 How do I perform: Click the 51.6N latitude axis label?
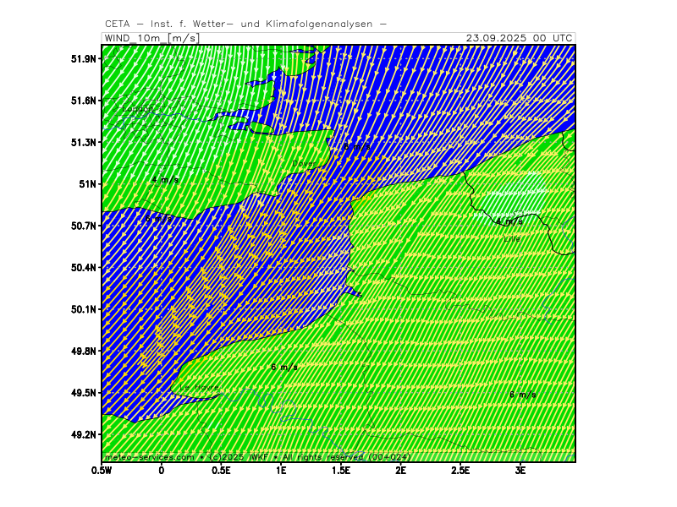[83, 101]
